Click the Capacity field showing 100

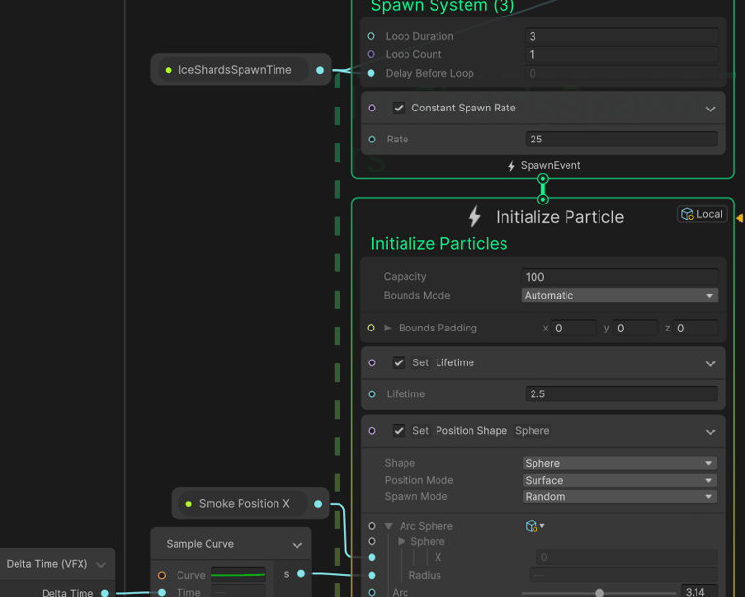620,277
